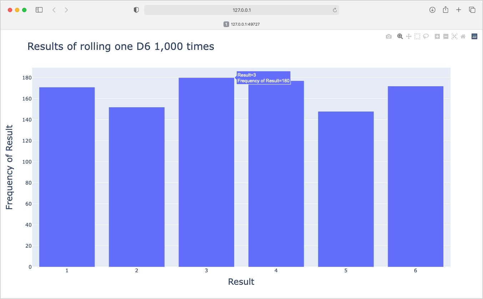Screen dimensions: 483x299
Task: Download the plot as a PNG image
Action: click(x=389, y=36)
